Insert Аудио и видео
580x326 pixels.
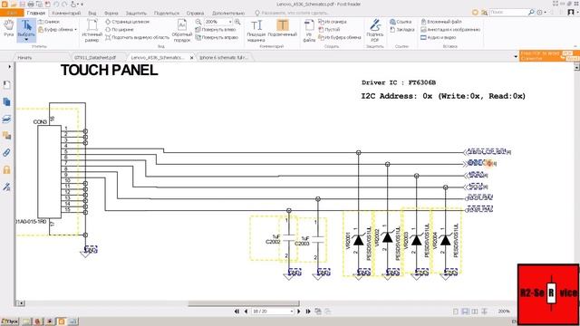pyautogui.click(x=439, y=37)
